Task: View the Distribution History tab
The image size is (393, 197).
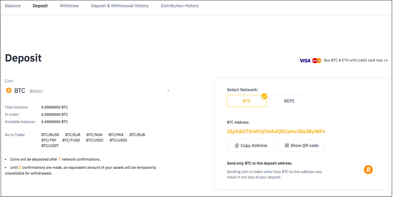Action: (180, 6)
